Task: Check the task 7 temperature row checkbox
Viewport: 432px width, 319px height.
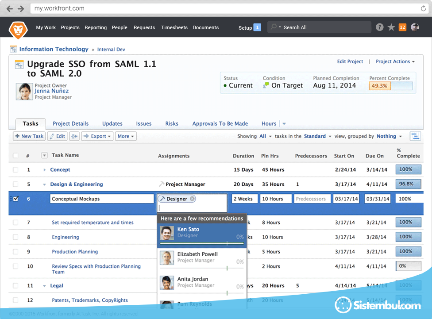Action: coord(15,222)
